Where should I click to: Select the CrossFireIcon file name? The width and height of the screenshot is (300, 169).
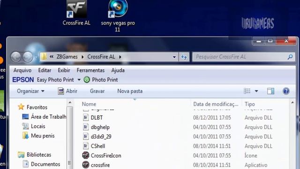point(106,155)
